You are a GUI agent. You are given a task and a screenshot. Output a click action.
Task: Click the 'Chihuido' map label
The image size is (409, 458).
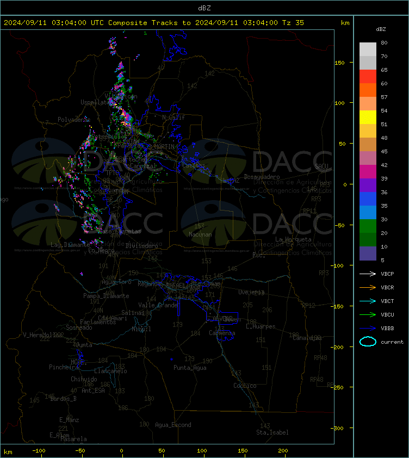pyautogui.click(x=84, y=379)
